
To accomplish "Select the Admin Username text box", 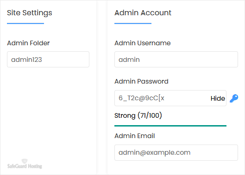I will click(x=176, y=60).
